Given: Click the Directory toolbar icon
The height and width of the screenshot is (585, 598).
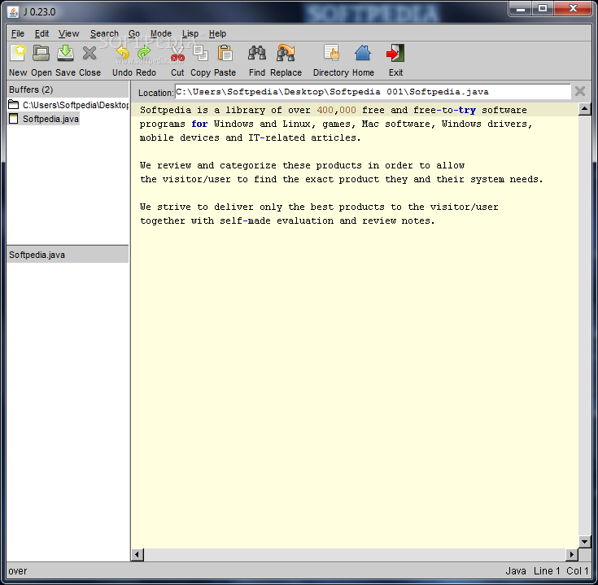Looking at the screenshot, I should point(331,53).
